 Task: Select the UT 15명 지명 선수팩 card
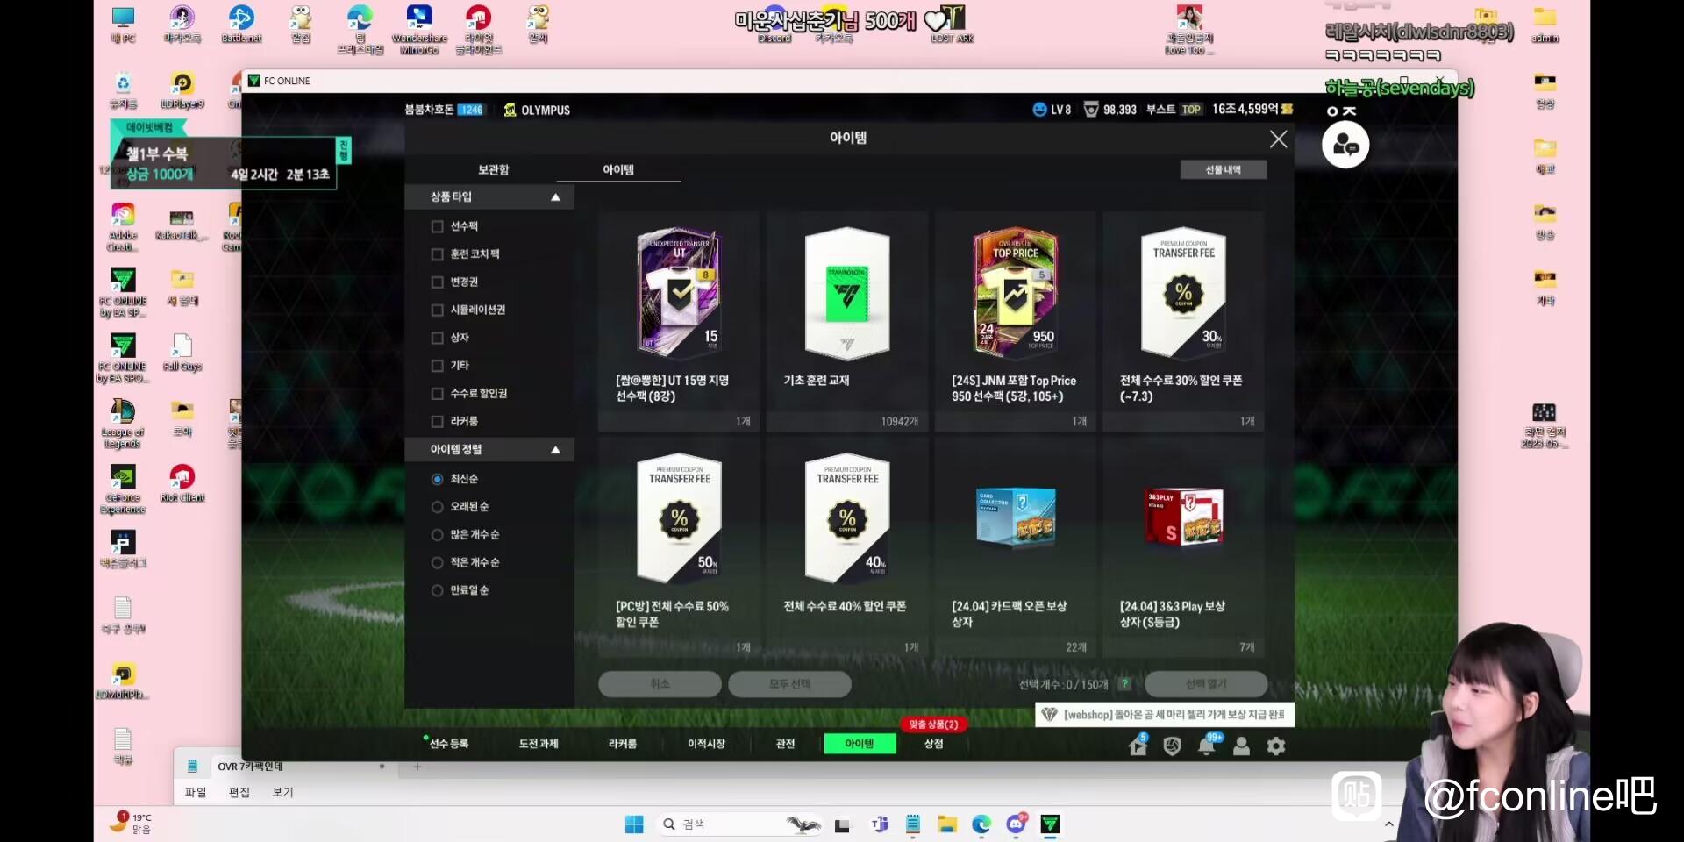pos(678,320)
